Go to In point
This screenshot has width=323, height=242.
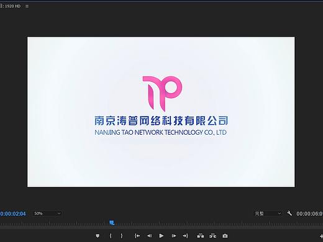coord(137,236)
